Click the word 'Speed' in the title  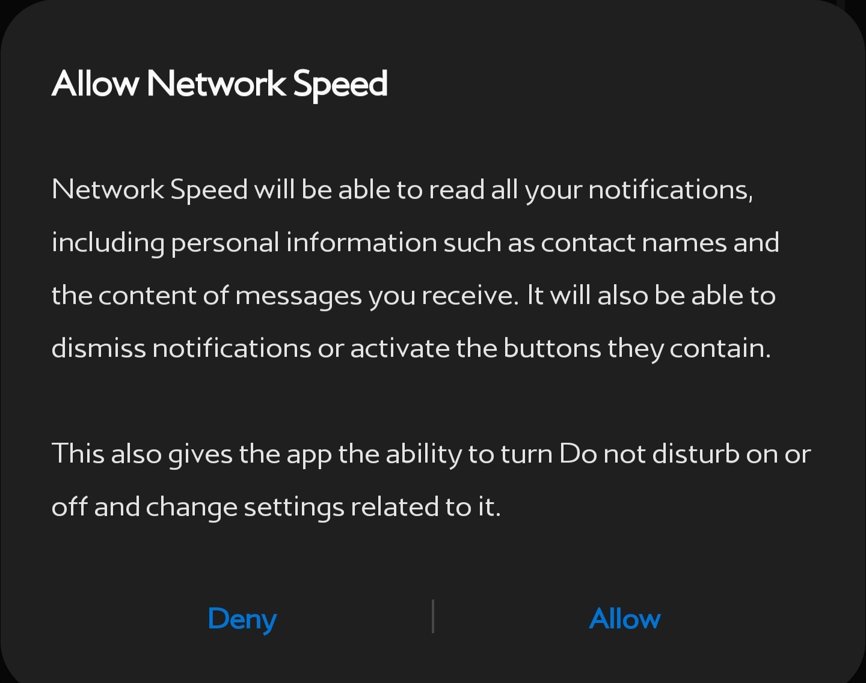pos(340,83)
